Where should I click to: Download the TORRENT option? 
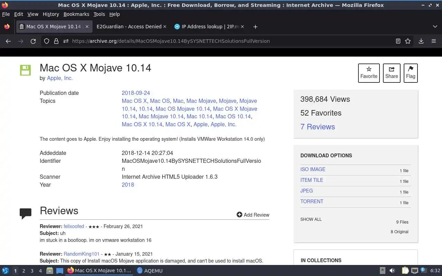tap(312, 201)
